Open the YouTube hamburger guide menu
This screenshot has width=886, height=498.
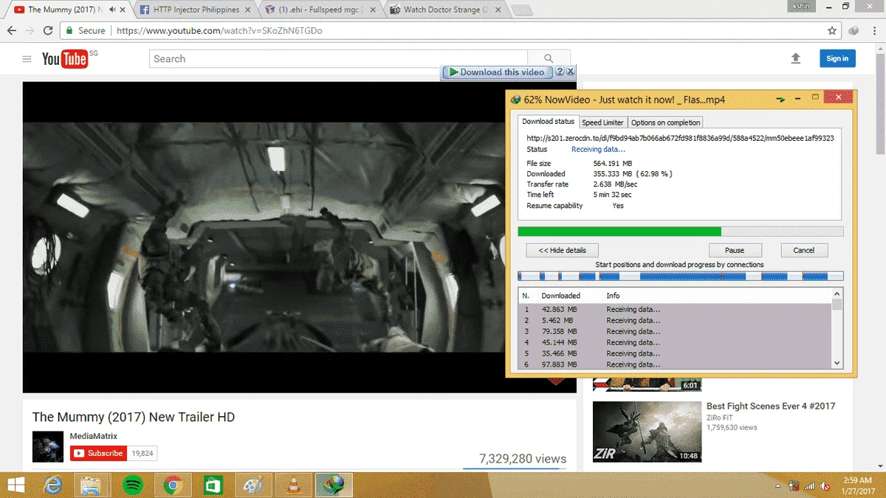pos(27,59)
